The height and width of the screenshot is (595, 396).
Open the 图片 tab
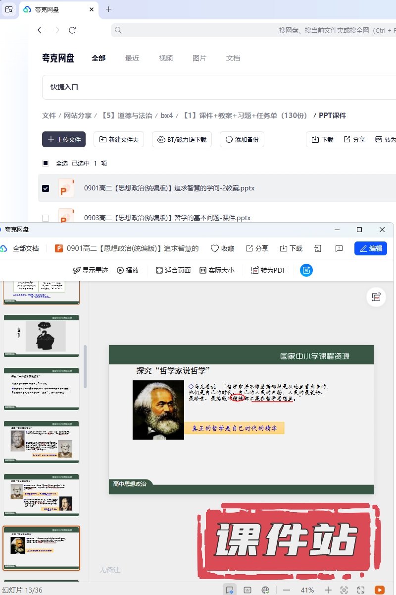199,58
